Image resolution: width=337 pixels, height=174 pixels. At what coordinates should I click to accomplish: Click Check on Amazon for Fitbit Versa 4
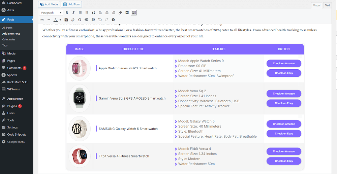click(284, 151)
